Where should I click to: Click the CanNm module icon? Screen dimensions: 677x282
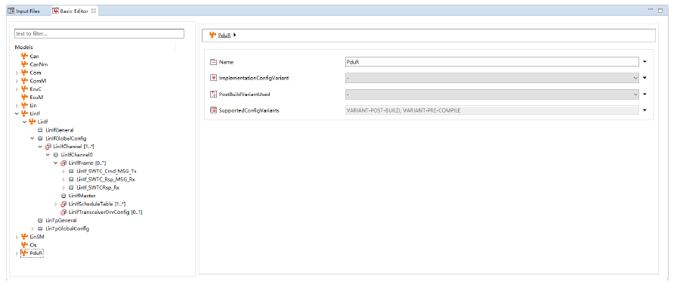click(25, 64)
